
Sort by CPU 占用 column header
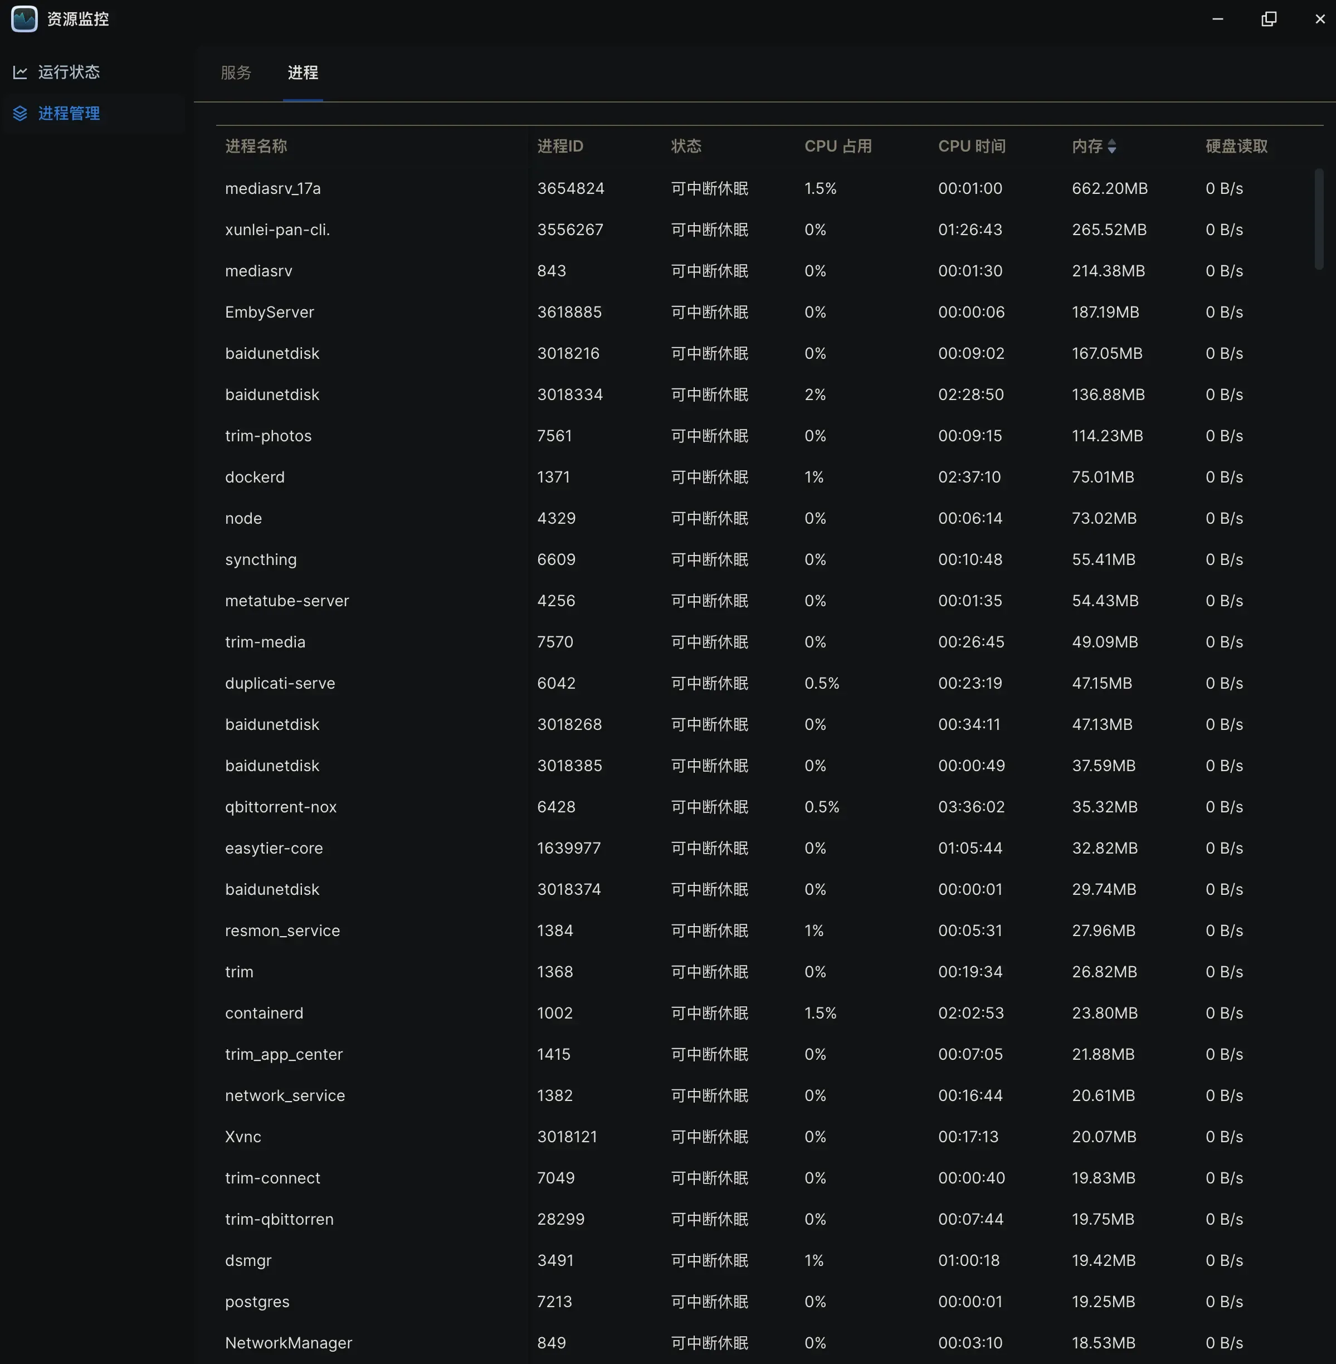838,146
